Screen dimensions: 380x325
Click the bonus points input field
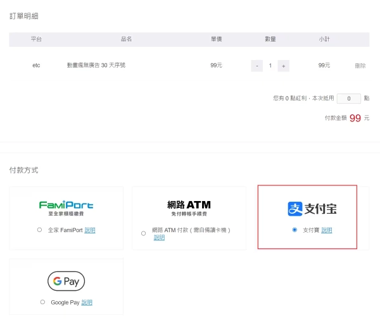[x=348, y=99]
